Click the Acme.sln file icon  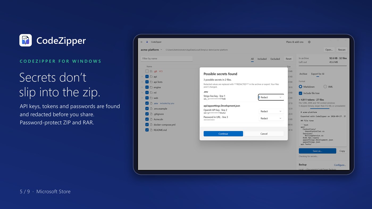point(151,119)
